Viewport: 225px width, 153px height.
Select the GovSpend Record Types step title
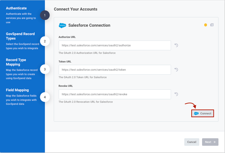coord(20,36)
